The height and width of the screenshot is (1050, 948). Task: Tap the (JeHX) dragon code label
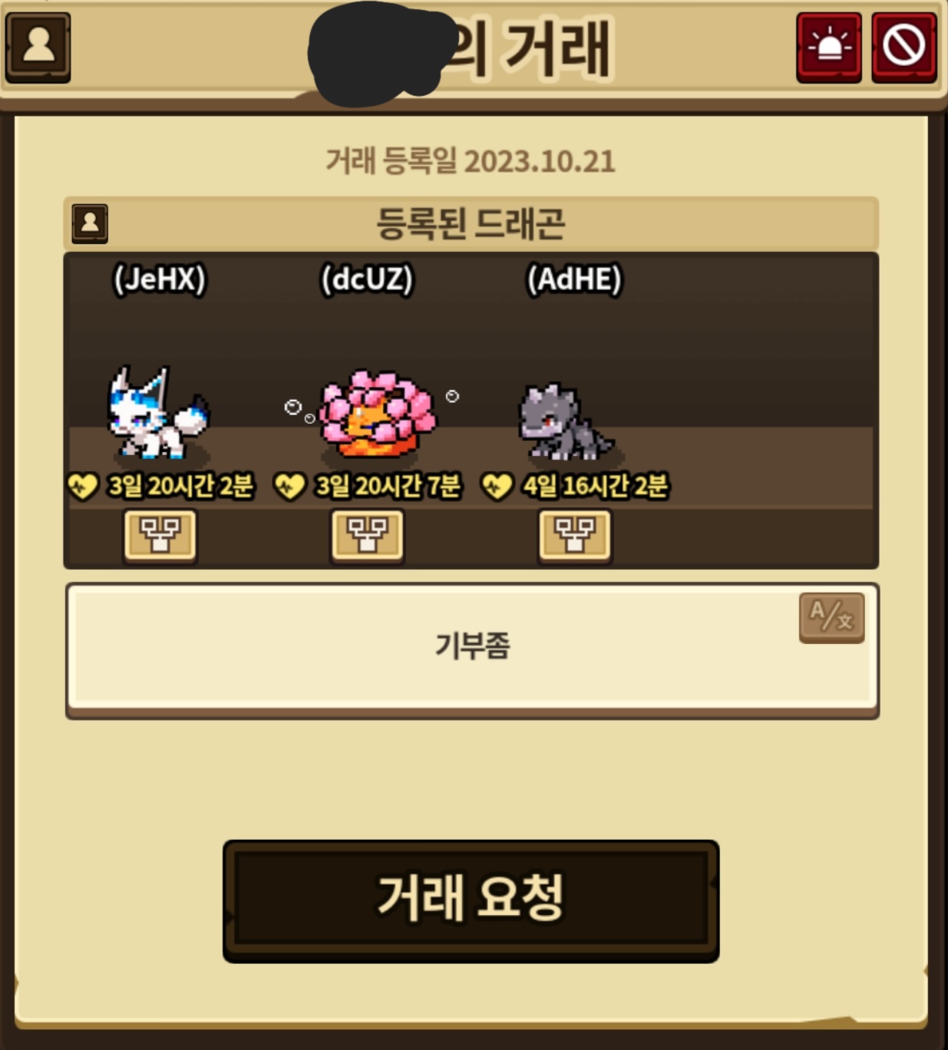[160, 279]
